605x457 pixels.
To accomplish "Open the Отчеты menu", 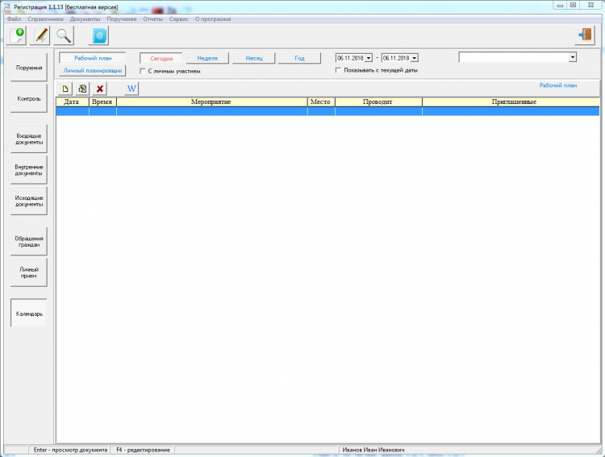I will coord(152,19).
